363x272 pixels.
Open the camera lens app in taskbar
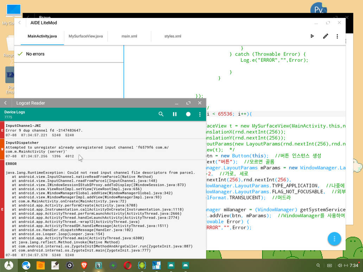[69, 265]
